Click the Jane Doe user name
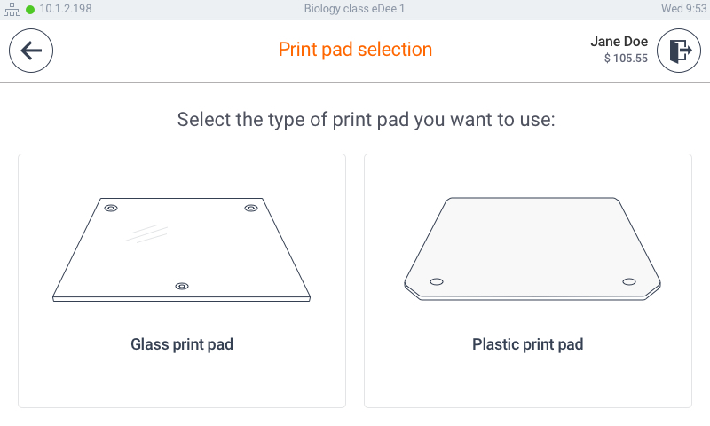 point(619,42)
